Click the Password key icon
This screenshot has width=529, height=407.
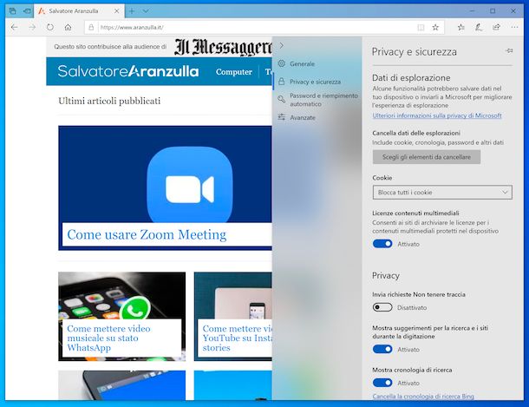[x=281, y=99]
